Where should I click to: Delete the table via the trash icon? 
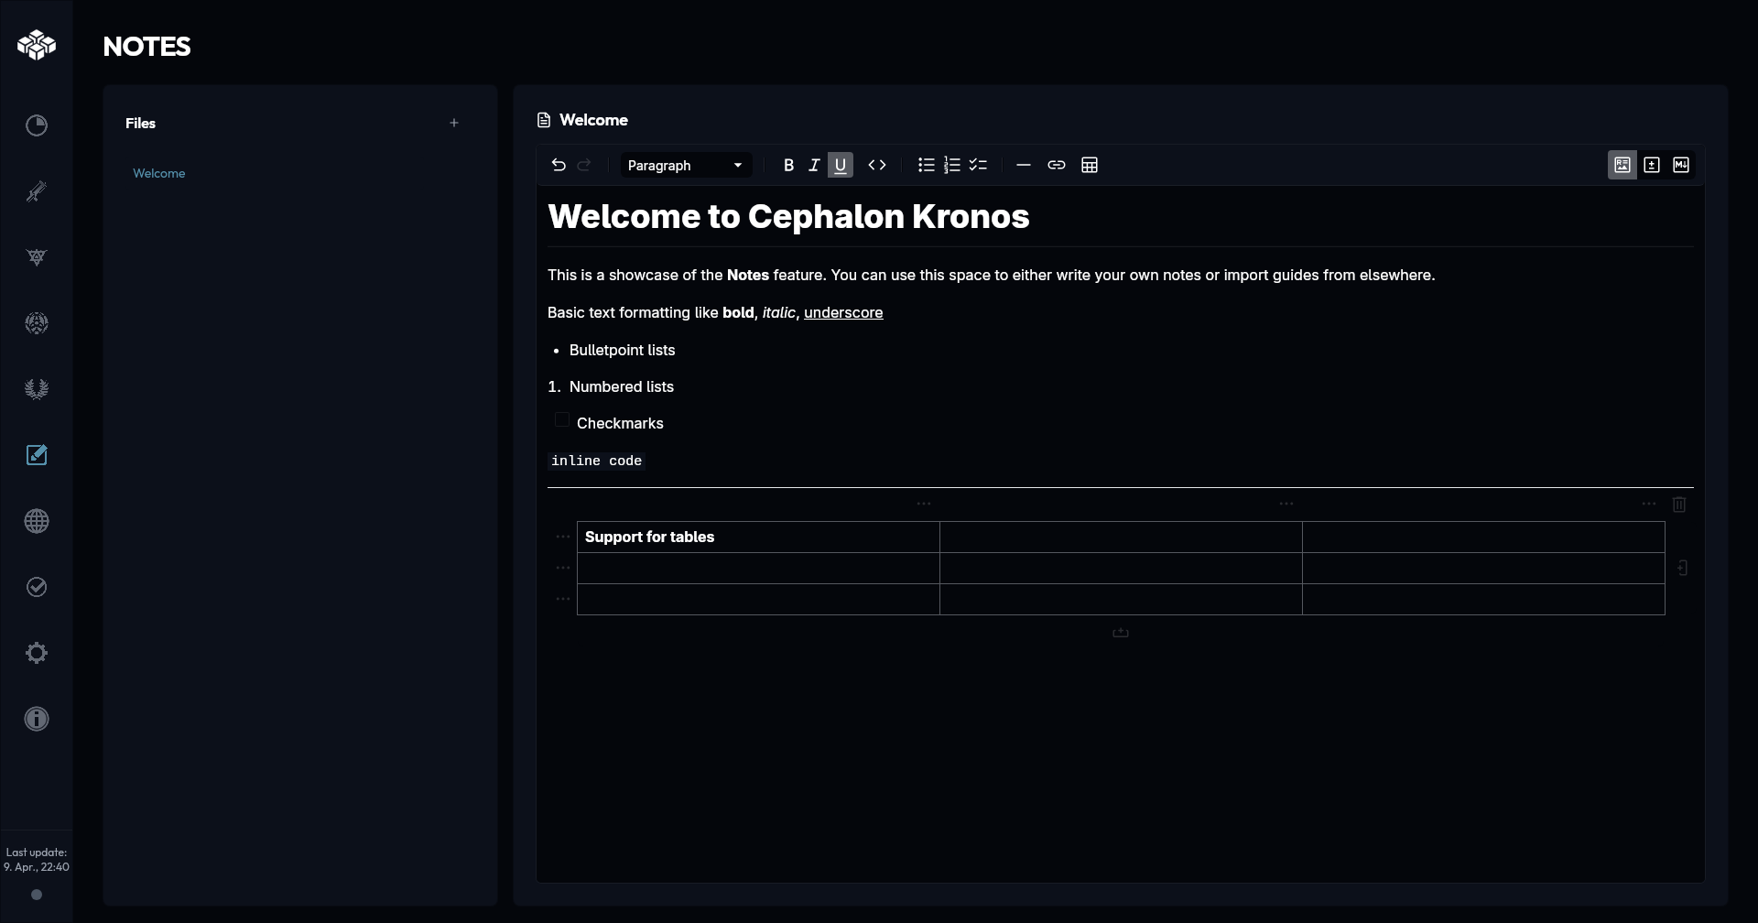1679,505
